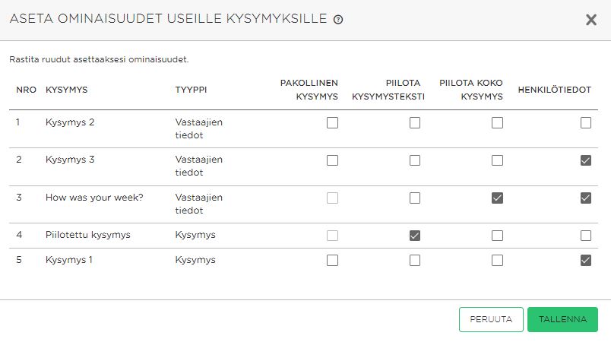The height and width of the screenshot is (342, 611).
Task: Enable Pakollinen kysymys for Kysymys 1
Action: pyautogui.click(x=332, y=260)
